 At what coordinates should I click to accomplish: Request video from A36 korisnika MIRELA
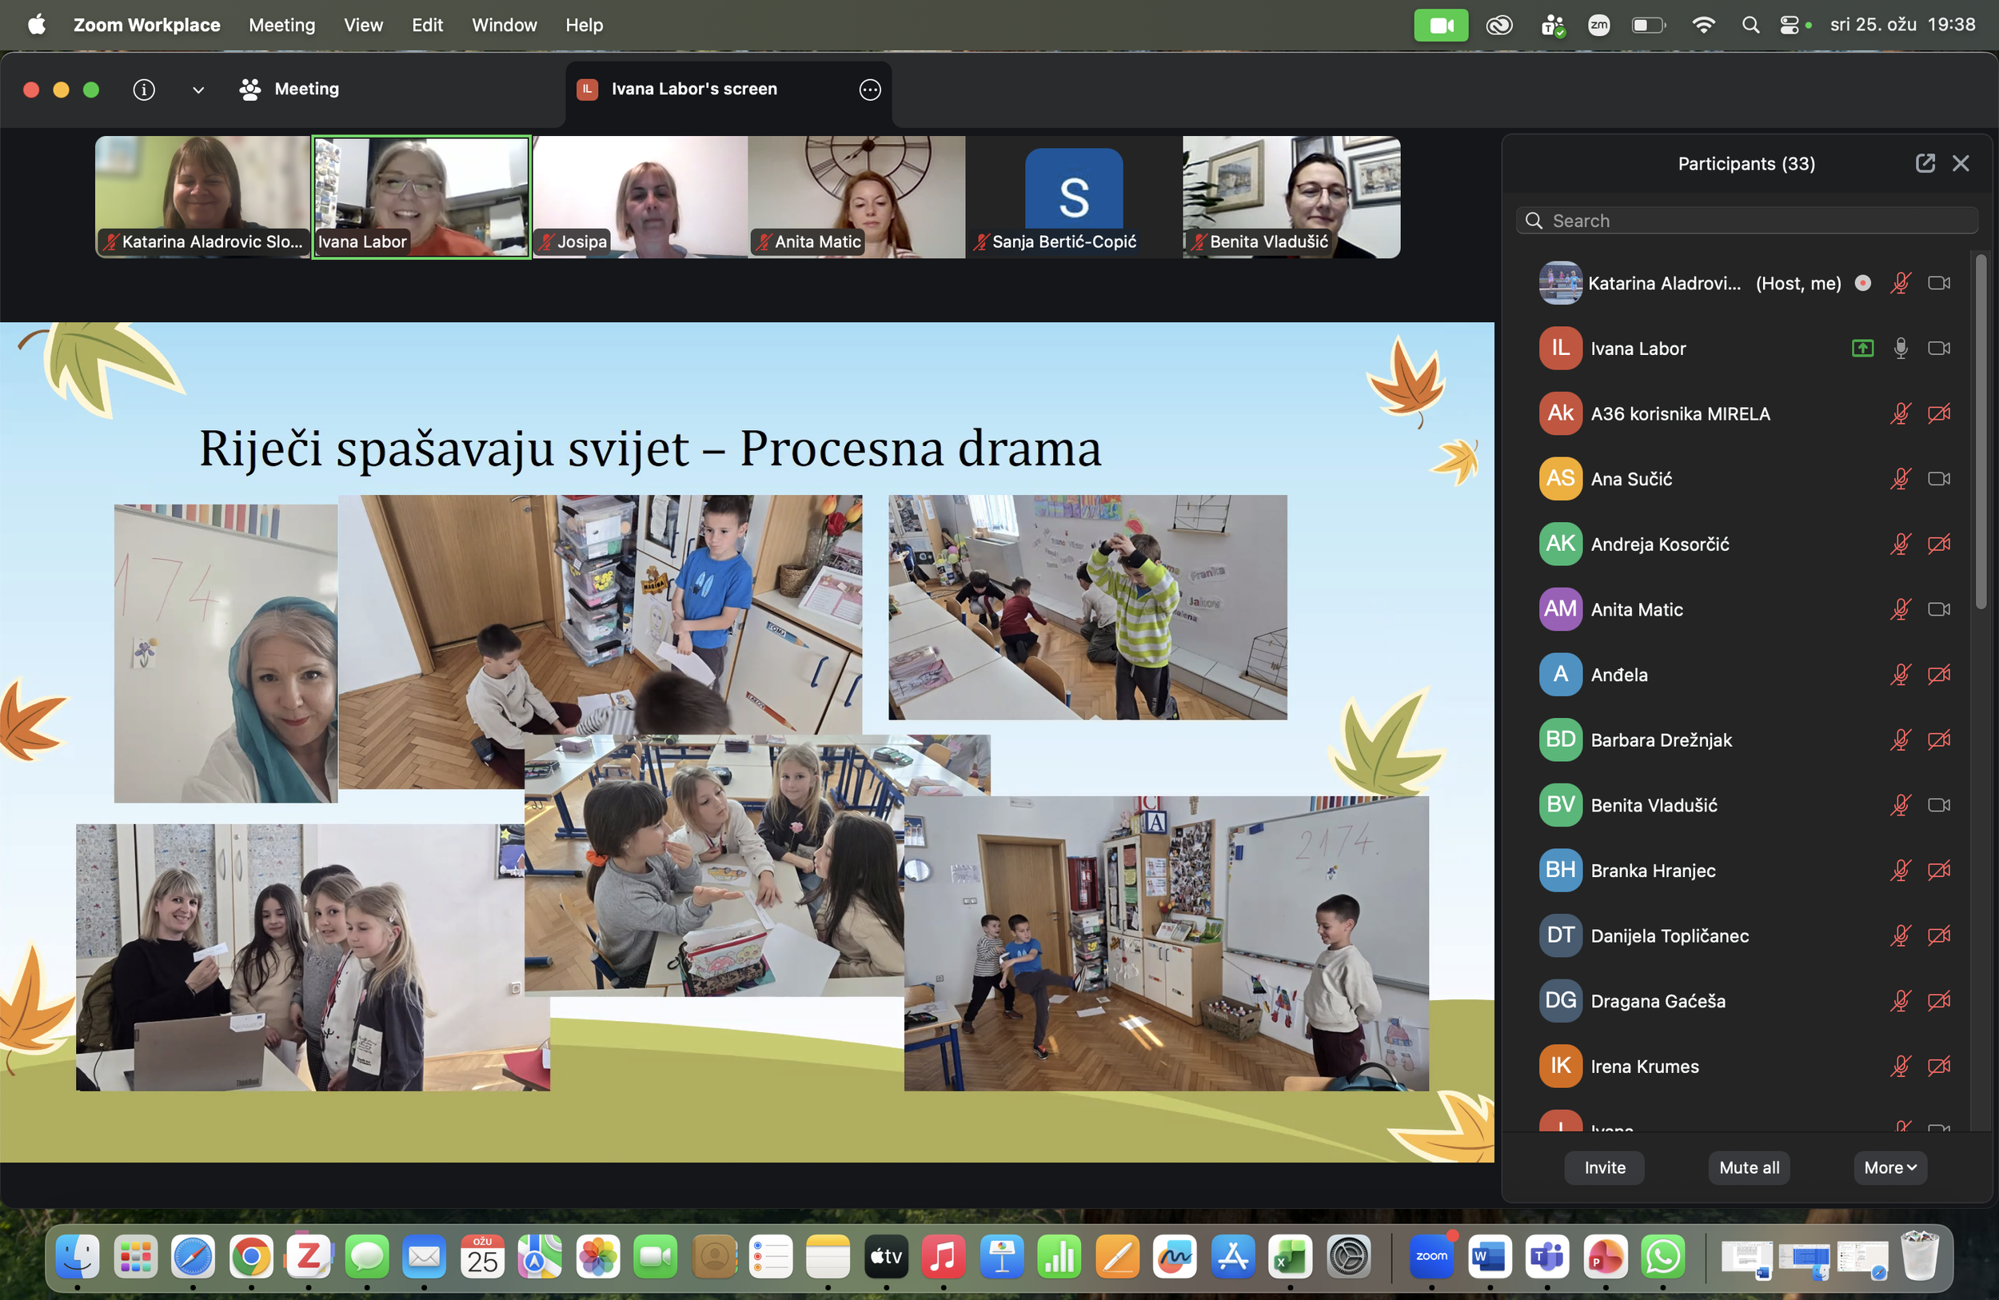(x=1938, y=413)
